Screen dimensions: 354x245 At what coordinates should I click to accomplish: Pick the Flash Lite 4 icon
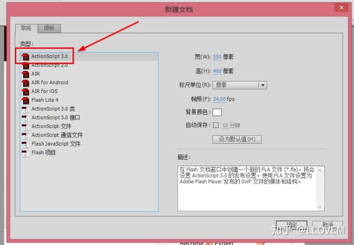point(26,100)
